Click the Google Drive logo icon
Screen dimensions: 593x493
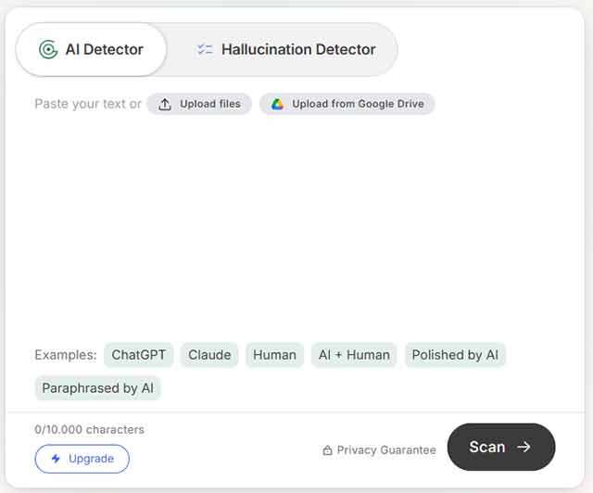pos(277,104)
